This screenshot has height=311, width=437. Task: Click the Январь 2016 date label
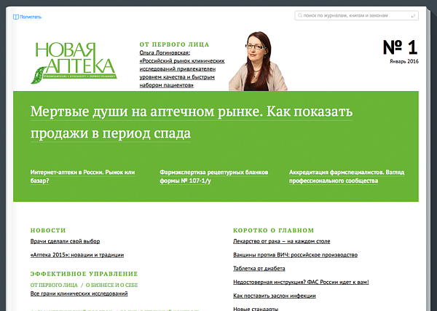coord(404,61)
